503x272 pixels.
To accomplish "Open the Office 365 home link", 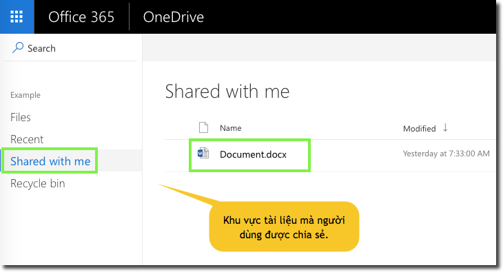I will point(81,17).
